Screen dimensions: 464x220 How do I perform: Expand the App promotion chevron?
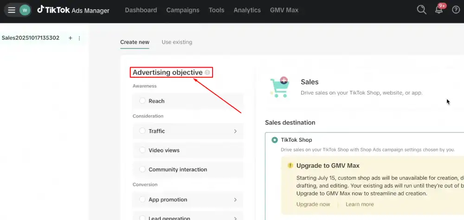(x=235, y=200)
